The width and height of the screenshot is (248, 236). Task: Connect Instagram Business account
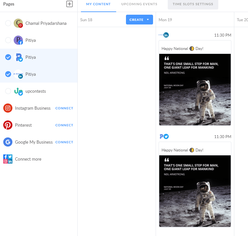click(64, 108)
